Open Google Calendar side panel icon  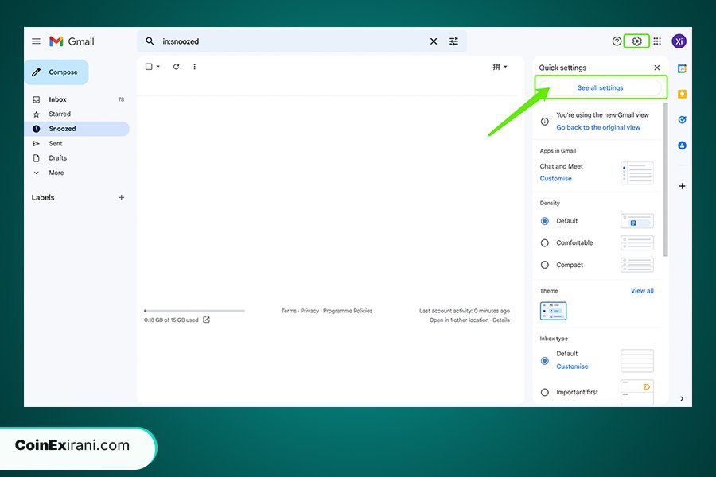coord(682,69)
